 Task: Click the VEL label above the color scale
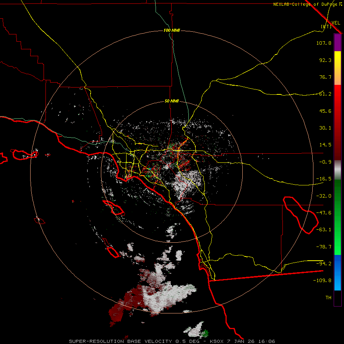tap(336, 23)
